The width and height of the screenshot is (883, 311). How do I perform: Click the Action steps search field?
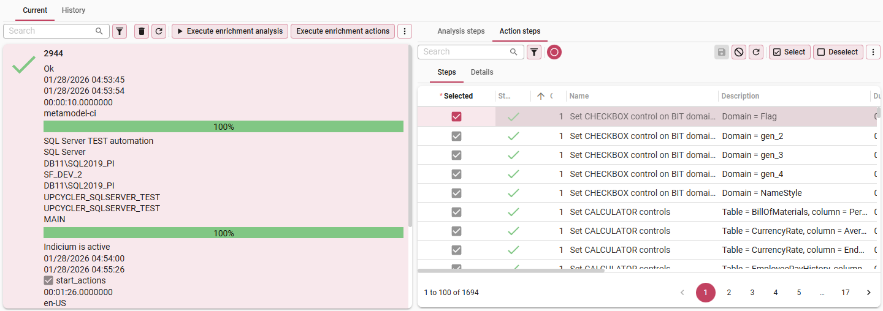point(465,52)
